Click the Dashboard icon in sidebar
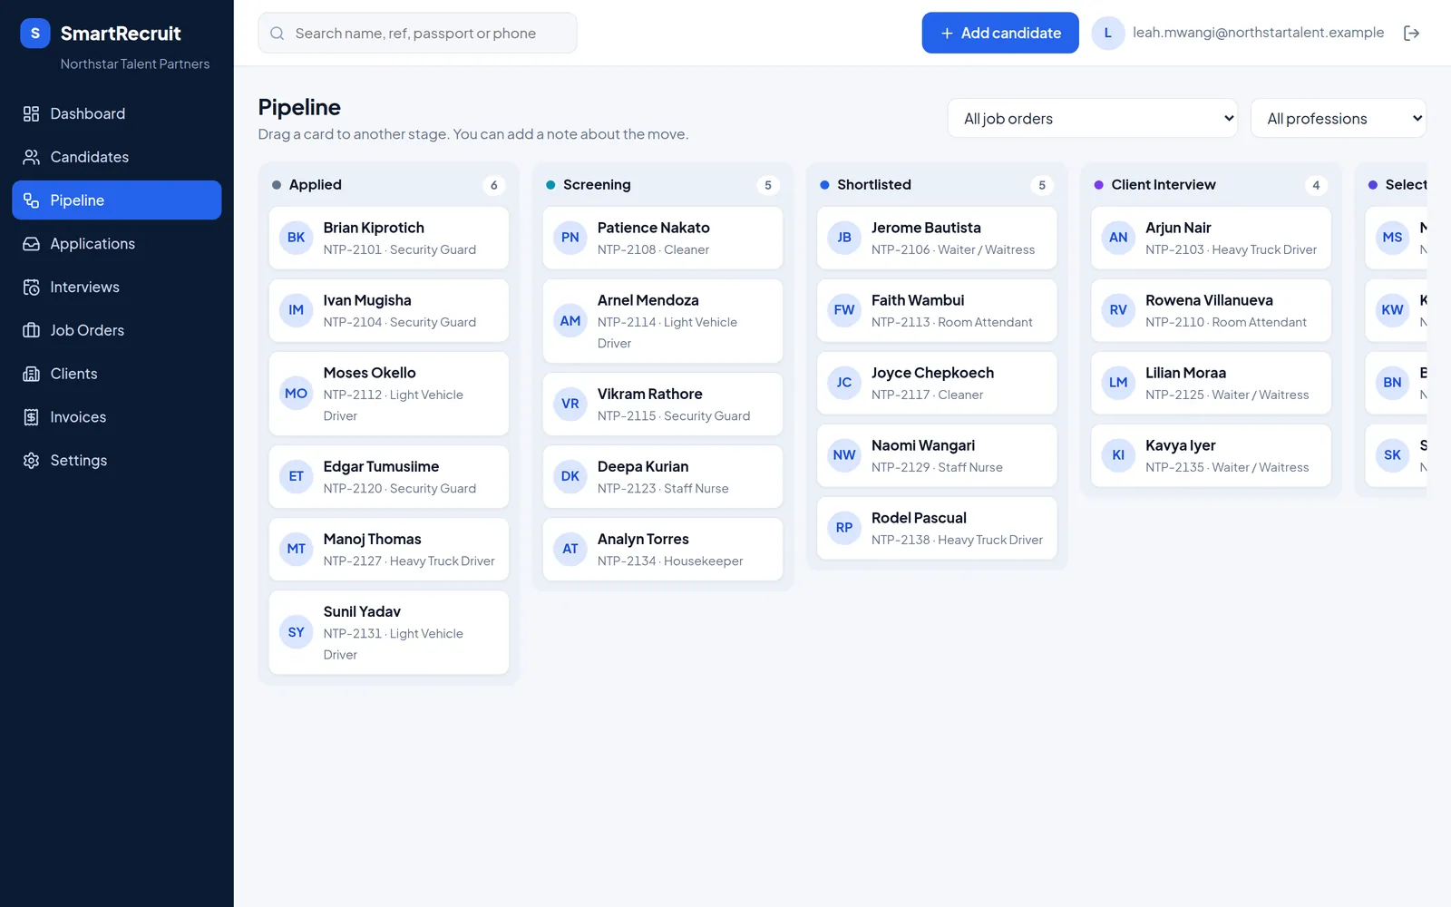 coord(31,113)
